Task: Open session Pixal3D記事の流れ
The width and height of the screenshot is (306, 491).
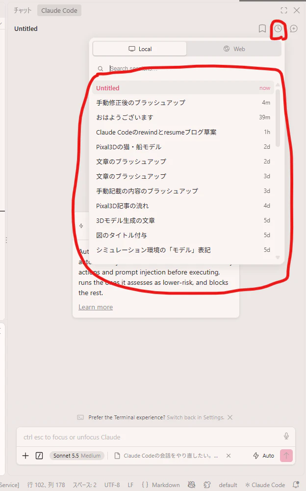Action: 183,206
